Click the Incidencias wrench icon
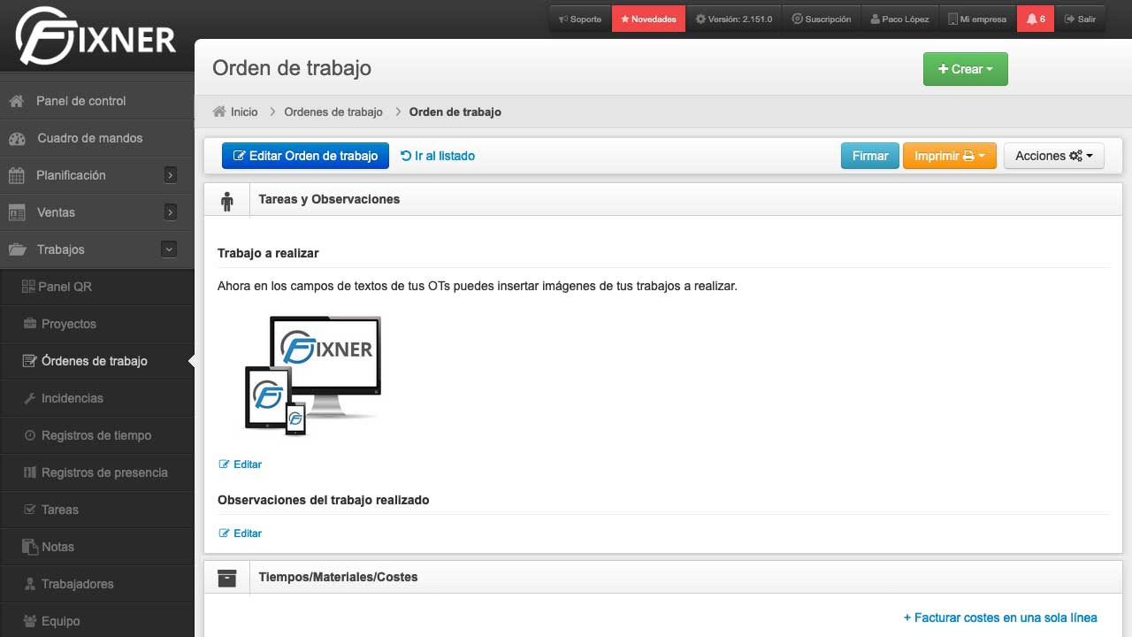This screenshot has height=637, width=1132. click(x=29, y=398)
